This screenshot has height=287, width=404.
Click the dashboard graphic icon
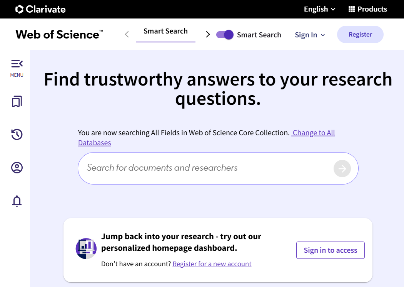click(86, 248)
